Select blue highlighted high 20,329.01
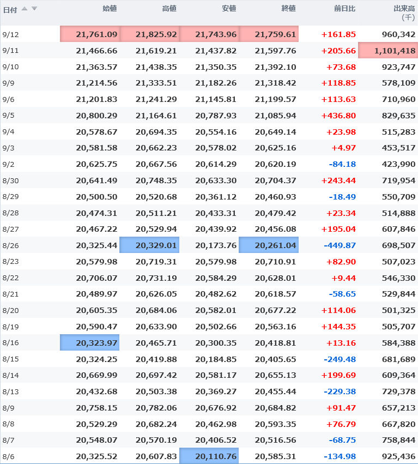Image resolution: width=418 pixels, height=464 pixels. point(149,245)
